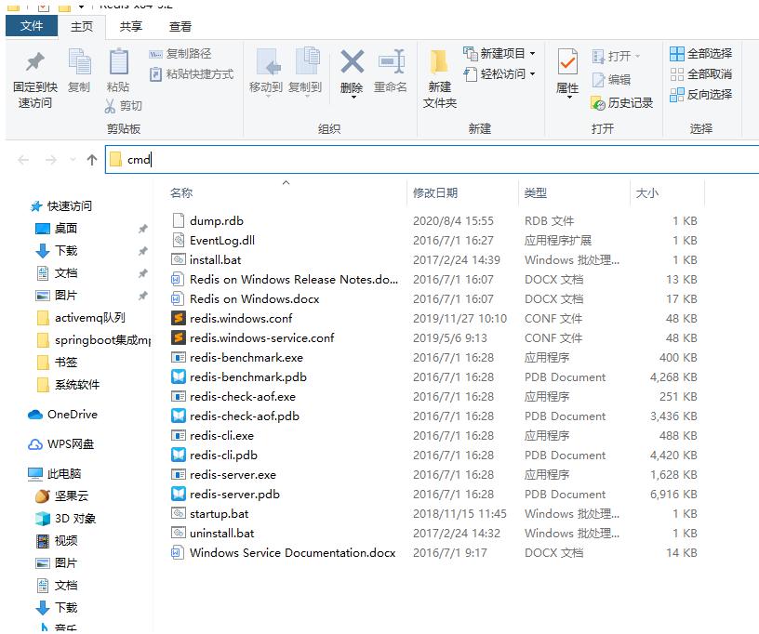Image resolution: width=759 pixels, height=634 pixels.
Task: Select the redis-server.exe file
Action: click(233, 475)
